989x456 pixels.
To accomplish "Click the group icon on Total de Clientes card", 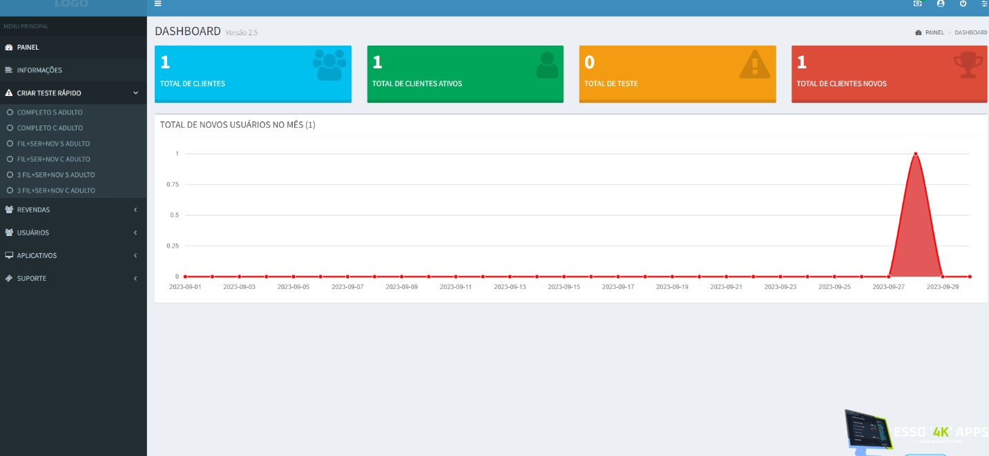I will [x=329, y=65].
